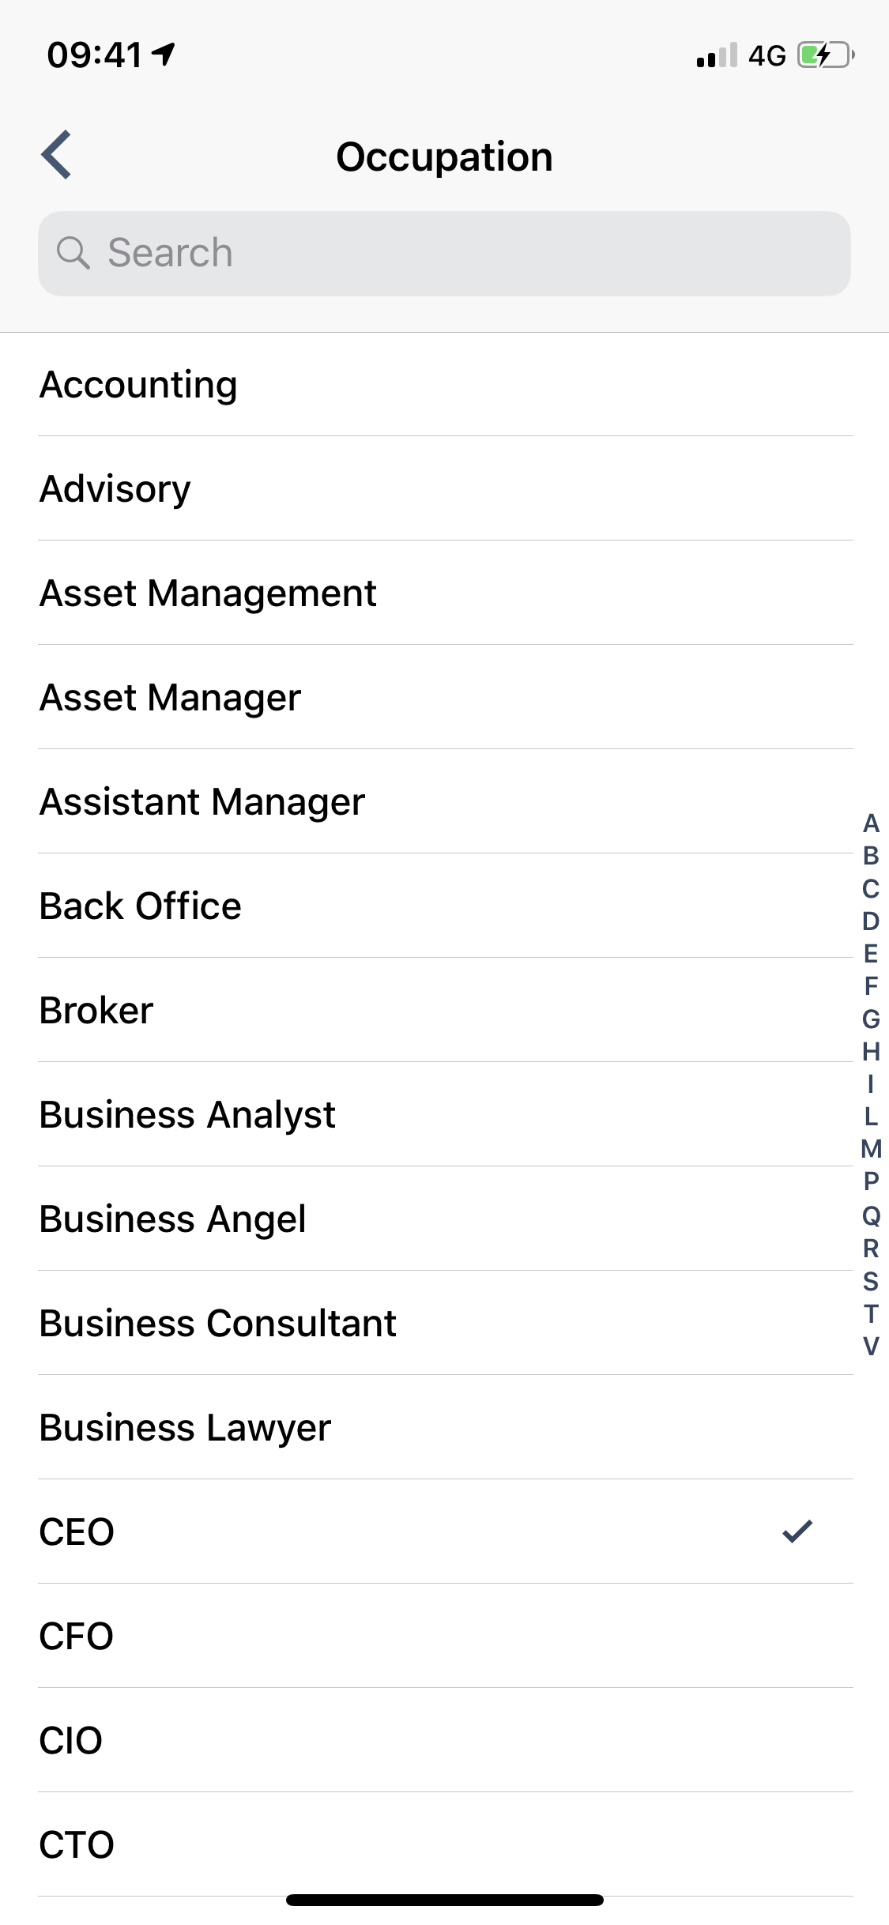The image size is (889, 1925).
Task: Pick the Broker list entry
Action: coord(96,1011)
